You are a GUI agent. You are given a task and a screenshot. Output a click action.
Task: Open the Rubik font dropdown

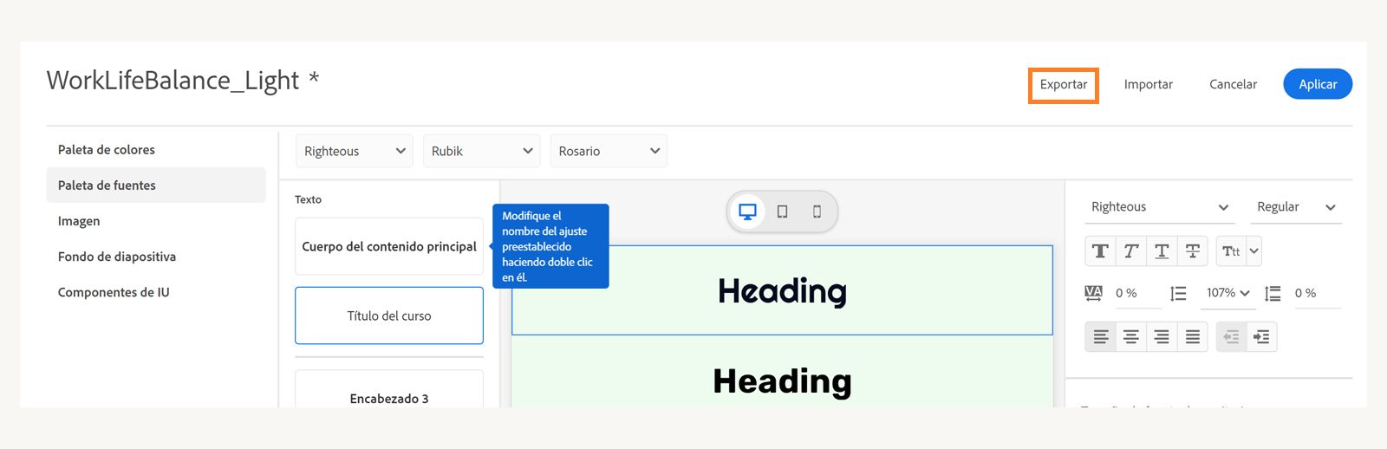click(481, 151)
